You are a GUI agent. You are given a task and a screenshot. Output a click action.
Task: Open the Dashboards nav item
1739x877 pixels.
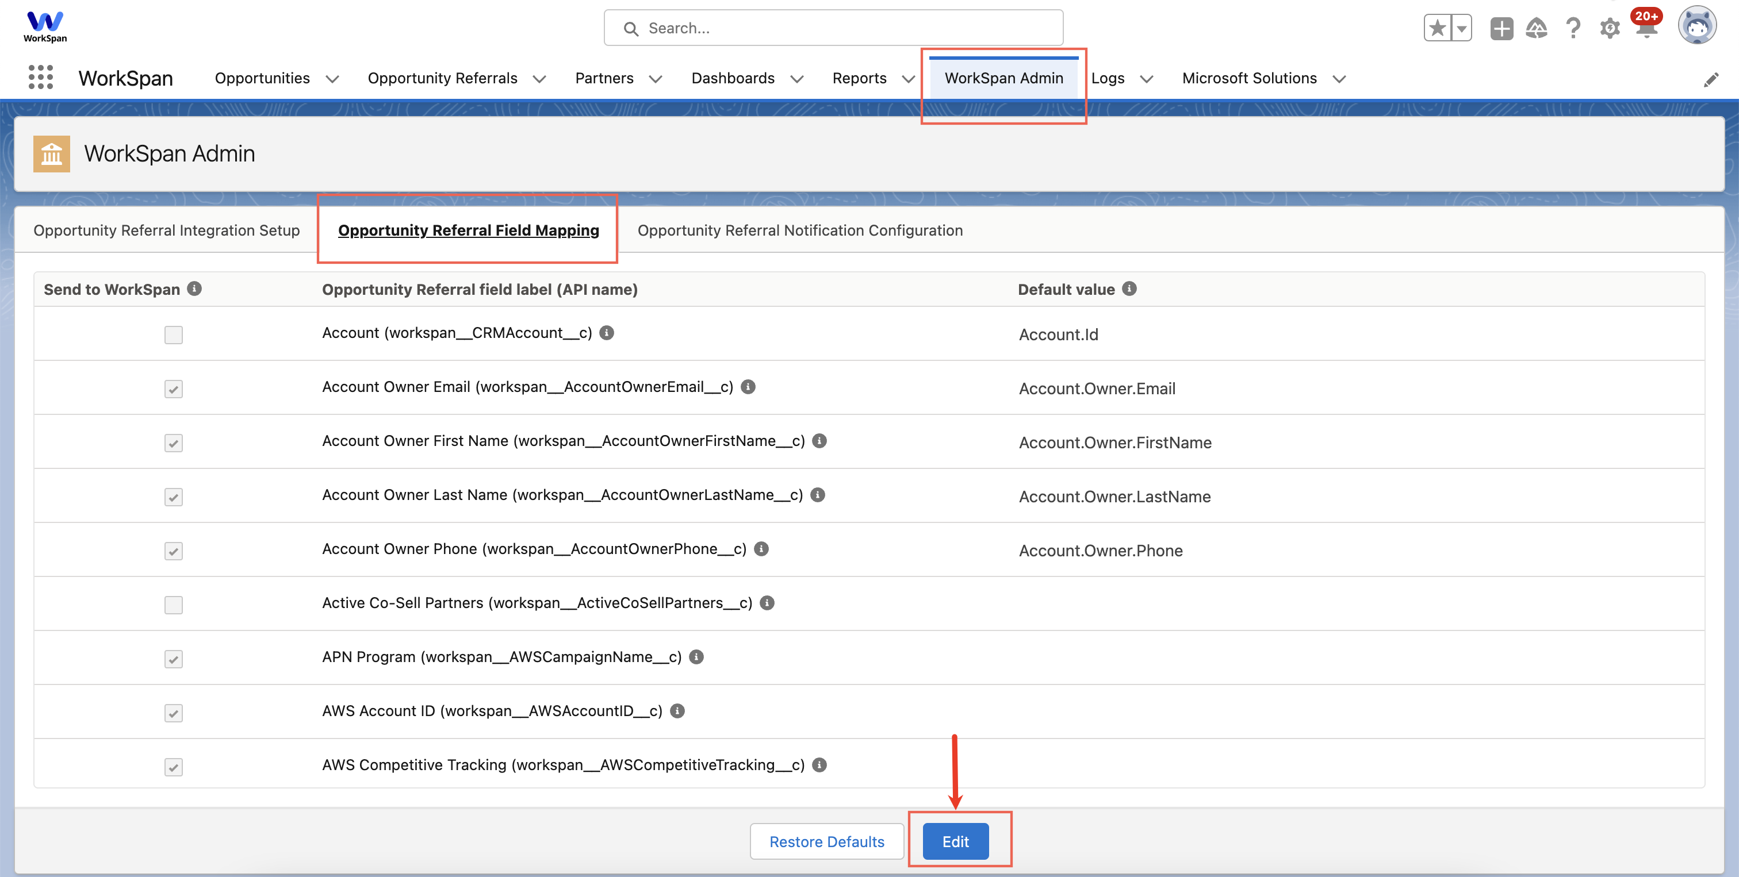point(733,78)
